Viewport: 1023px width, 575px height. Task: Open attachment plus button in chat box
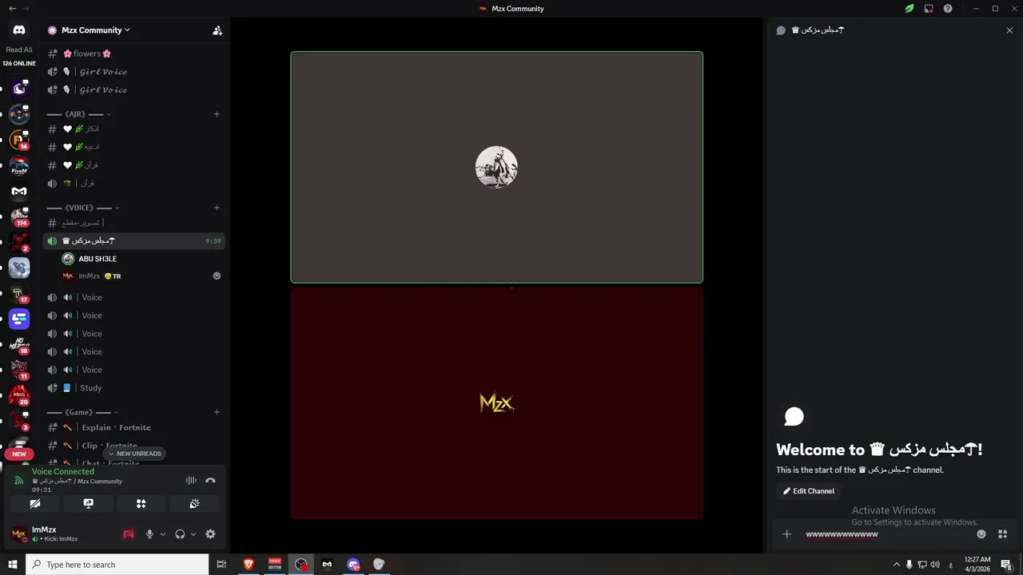[x=787, y=534]
